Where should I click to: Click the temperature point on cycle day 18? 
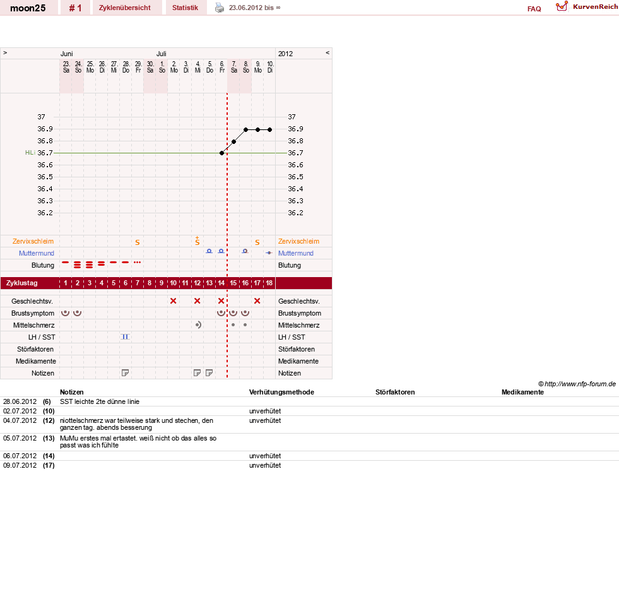(x=269, y=129)
